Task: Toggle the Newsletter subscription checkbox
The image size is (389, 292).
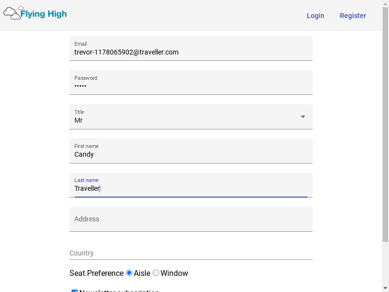Action: 74,291
